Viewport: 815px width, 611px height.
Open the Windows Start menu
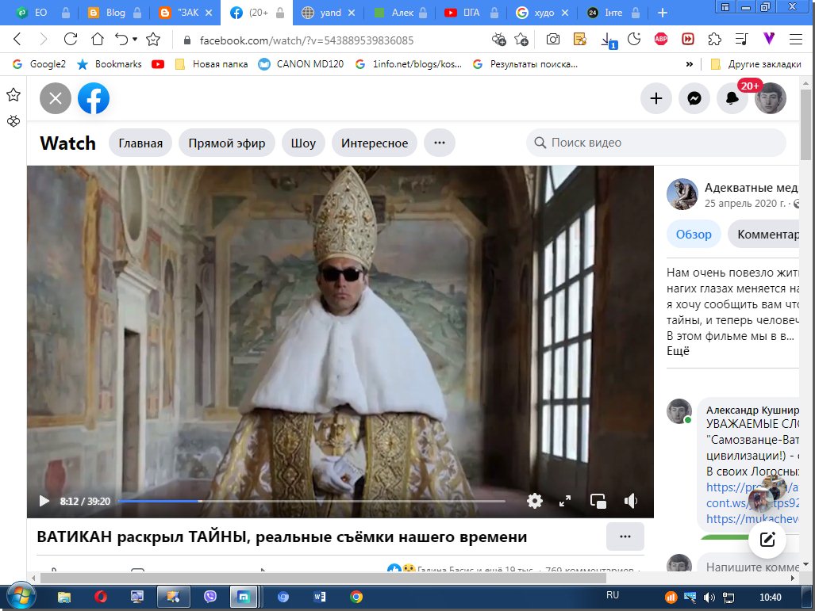tap(21, 597)
